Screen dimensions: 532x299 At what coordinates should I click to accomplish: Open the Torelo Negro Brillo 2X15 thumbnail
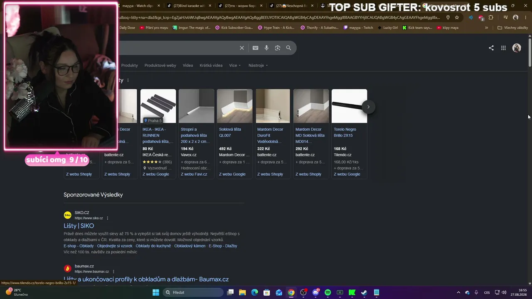pos(349,106)
